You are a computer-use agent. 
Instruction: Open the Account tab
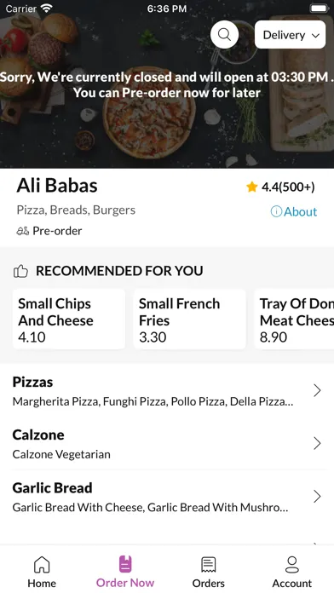[292, 572]
